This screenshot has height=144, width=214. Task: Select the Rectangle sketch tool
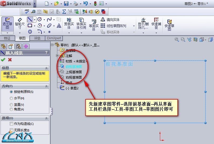click(x=30, y=26)
